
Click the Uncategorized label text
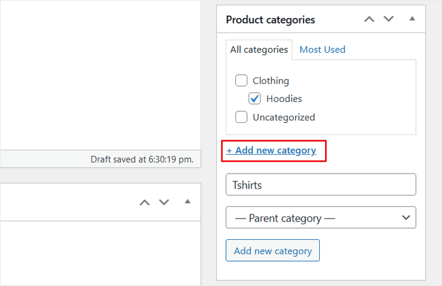pyautogui.click(x=283, y=117)
